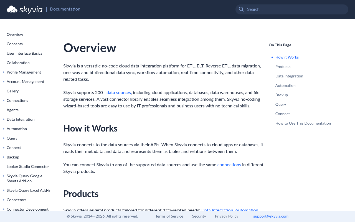Select Connect in the left sidebar

point(14,148)
